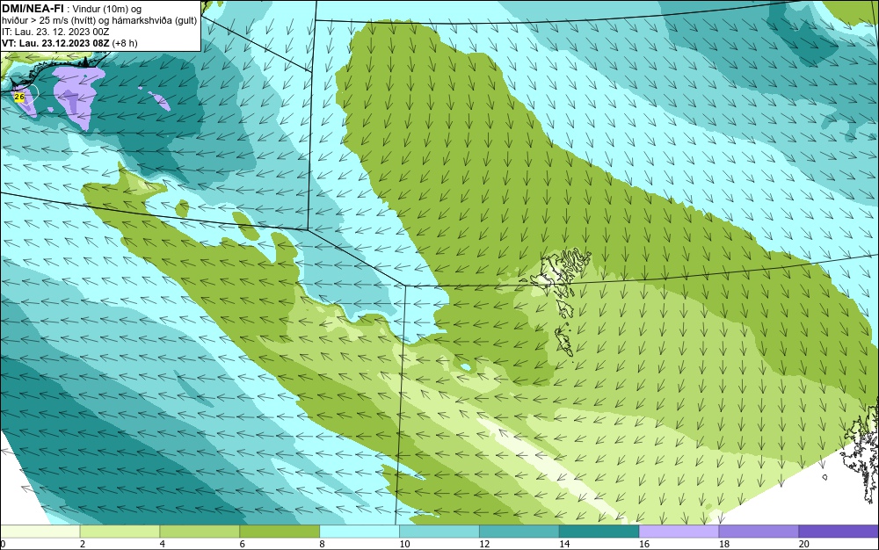Screen dimensions: 879x550
Task: Click the 6–8 m/s olive green legend swatch
Action: pyautogui.click(x=280, y=531)
